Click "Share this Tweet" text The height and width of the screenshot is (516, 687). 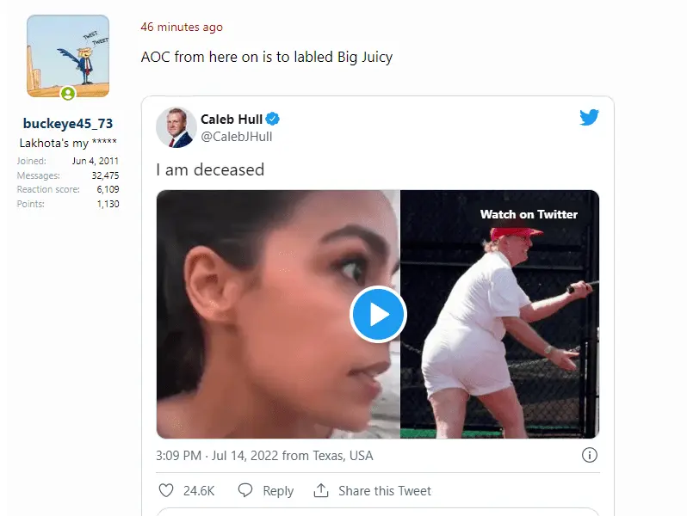tap(385, 491)
